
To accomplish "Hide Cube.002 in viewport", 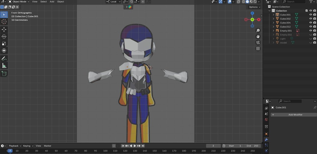I will (311, 19).
